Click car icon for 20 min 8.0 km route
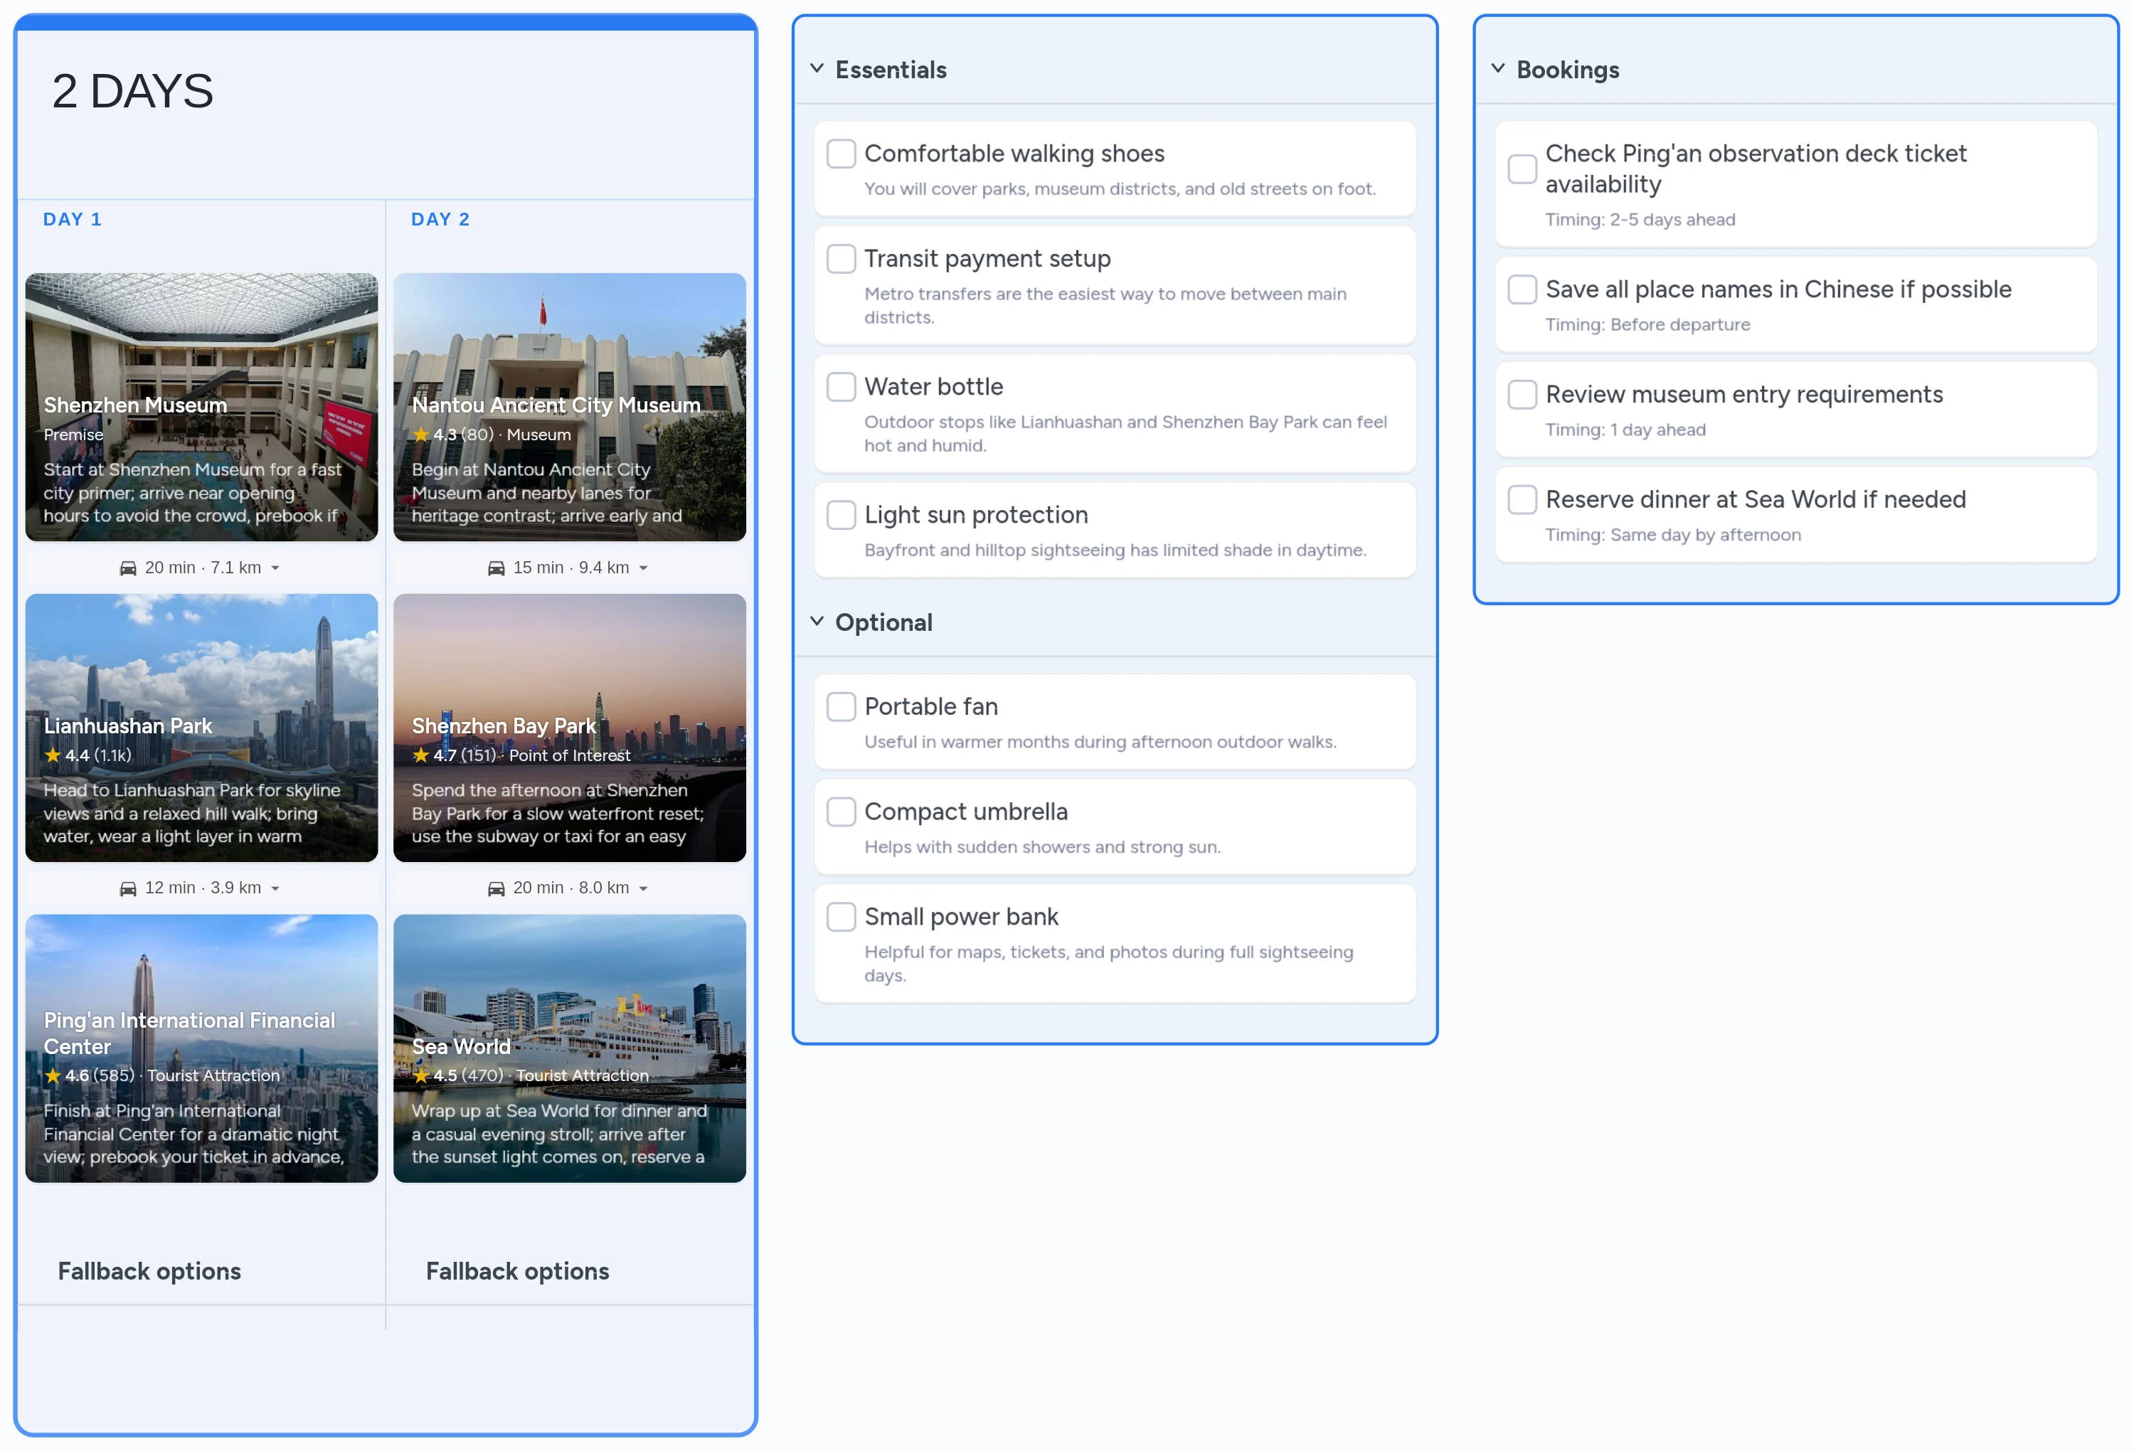The height and width of the screenshot is (1451, 2134). tap(496, 889)
